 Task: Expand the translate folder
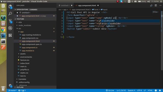pos(17,79)
